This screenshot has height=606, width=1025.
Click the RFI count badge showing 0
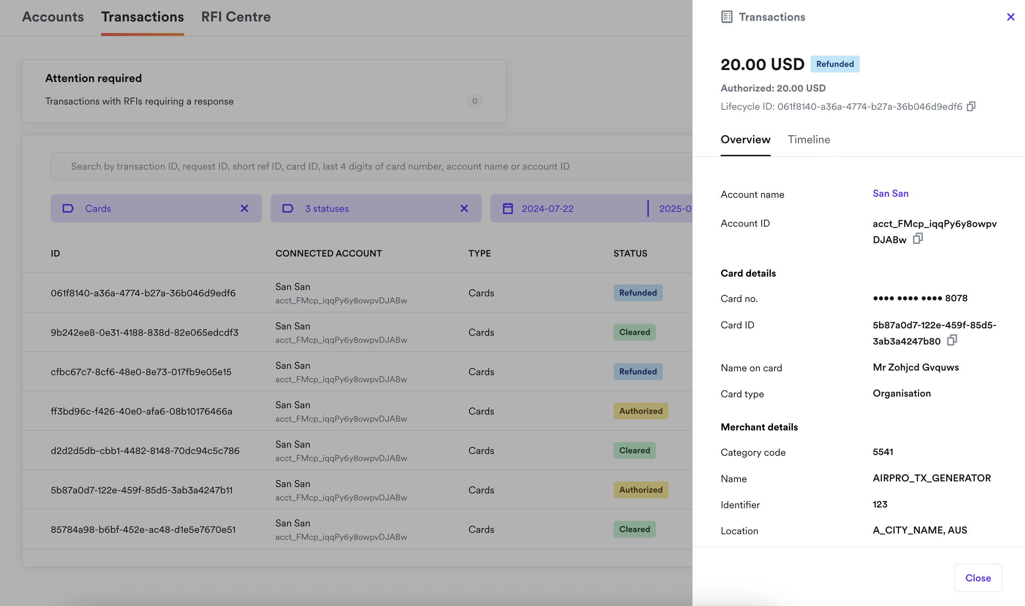(474, 101)
